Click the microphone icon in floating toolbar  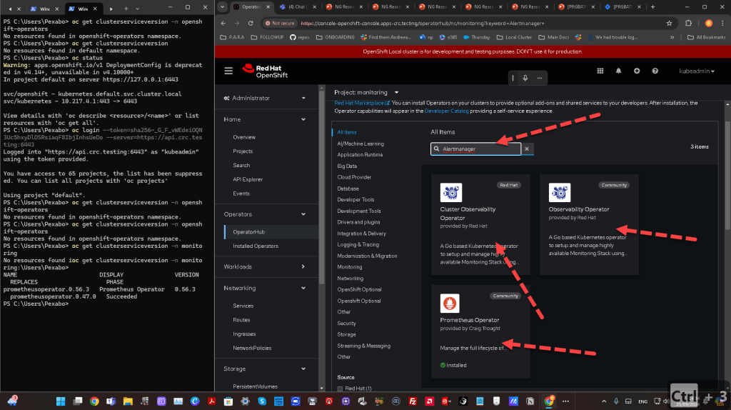[525, 78]
